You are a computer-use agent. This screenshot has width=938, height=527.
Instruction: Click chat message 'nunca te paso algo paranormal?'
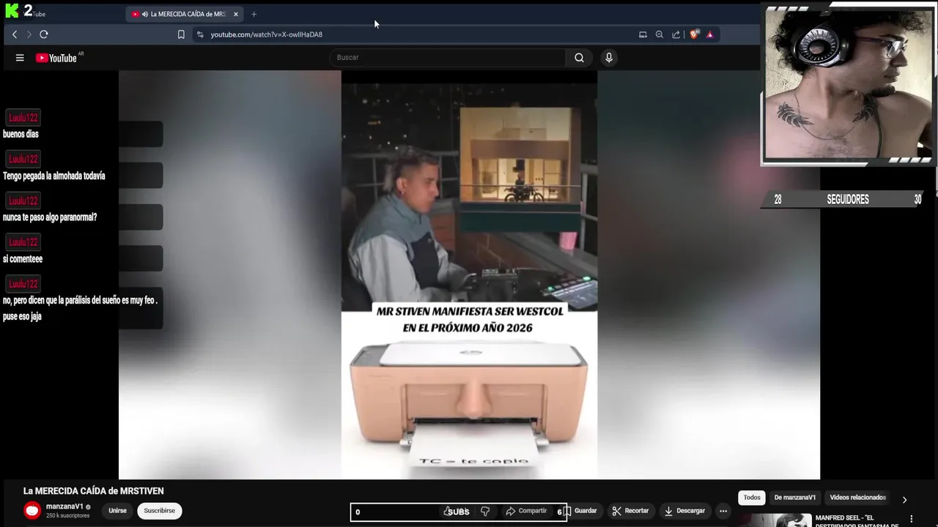50,217
